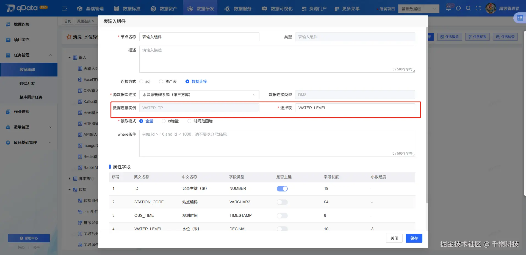Collapse the 任务管理 sidebar group
Screen dimensions: 526x255
point(50,55)
